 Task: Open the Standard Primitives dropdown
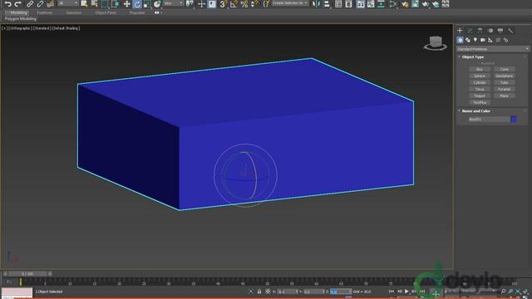493,49
